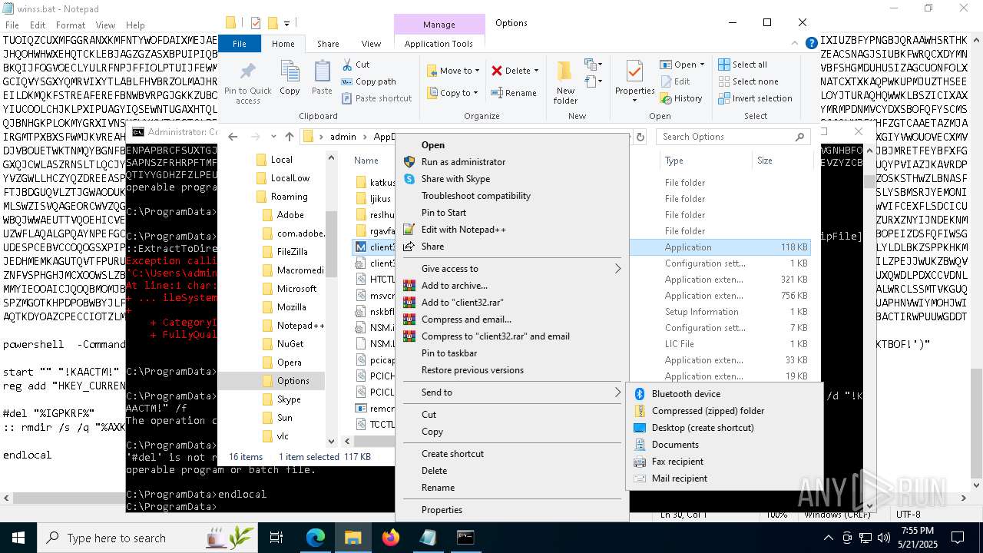This screenshot has height=553, width=983.
Task: Click the File Explorer taskbar icon
Action: [352, 538]
